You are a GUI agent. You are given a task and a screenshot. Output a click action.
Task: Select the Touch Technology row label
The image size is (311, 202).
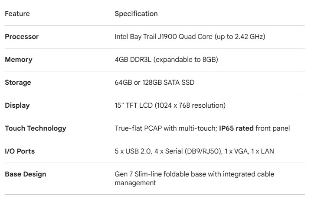pos(35,128)
